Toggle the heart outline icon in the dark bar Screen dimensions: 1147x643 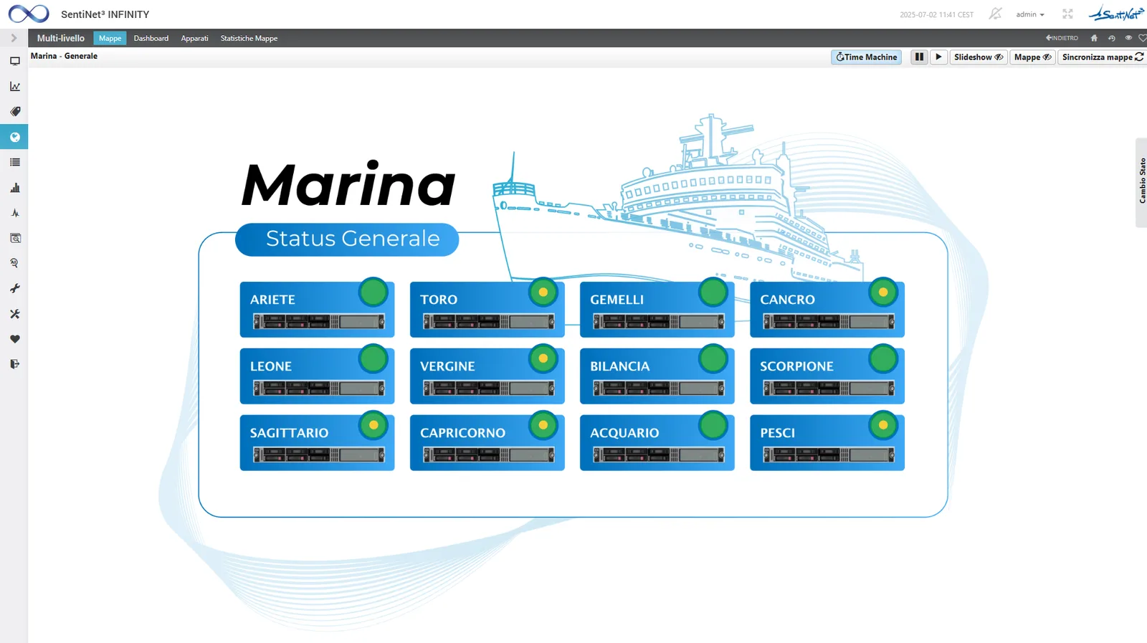click(x=1143, y=38)
